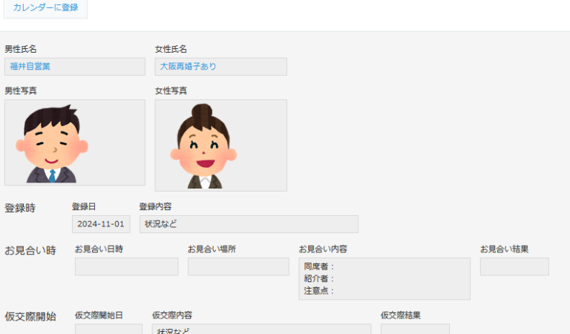The height and width of the screenshot is (334, 570).
Task: Click the お見合い時 section heading
Action: click(x=30, y=251)
